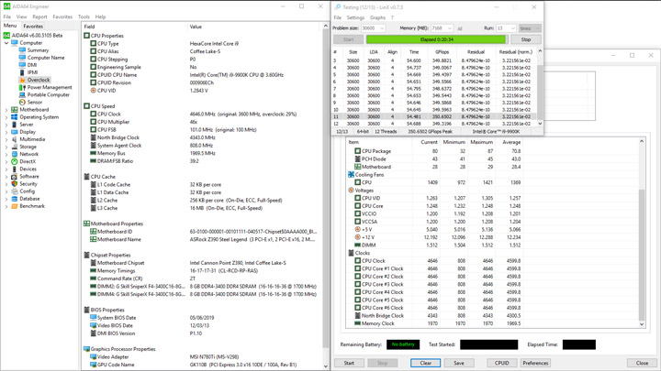Switch to the Favorites tab
Viewport: 661px width, 371px height.
[x=33, y=26]
